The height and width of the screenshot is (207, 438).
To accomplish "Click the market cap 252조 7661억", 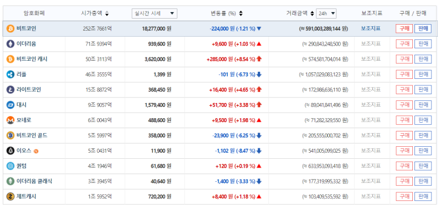I will pyautogui.click(x=97, y=28).
